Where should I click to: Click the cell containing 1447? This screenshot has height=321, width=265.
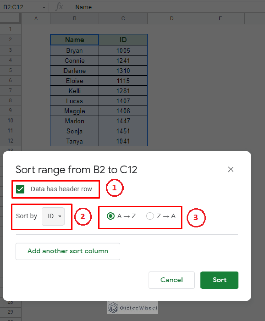tap(123, 121)
